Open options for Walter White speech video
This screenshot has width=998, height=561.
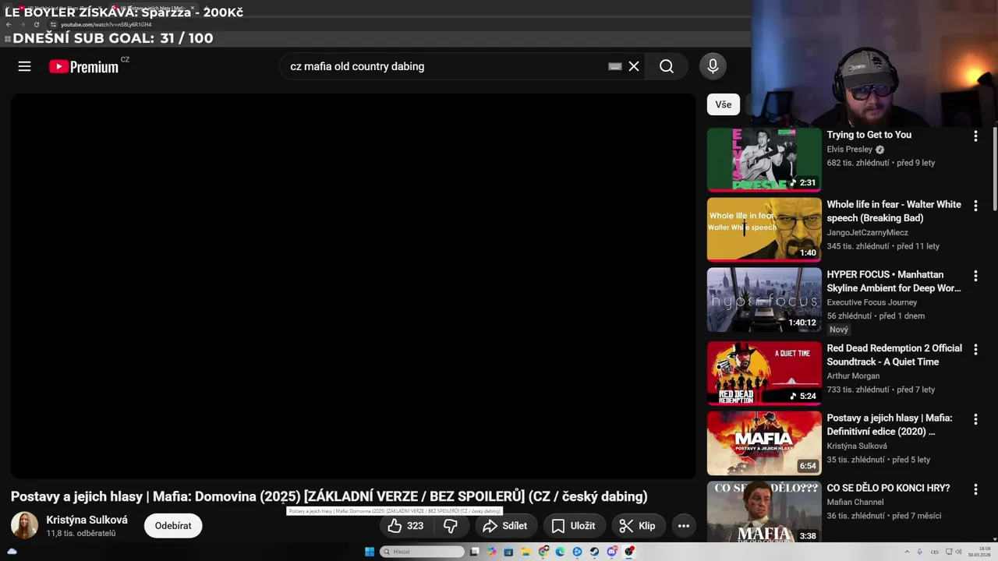975,206
